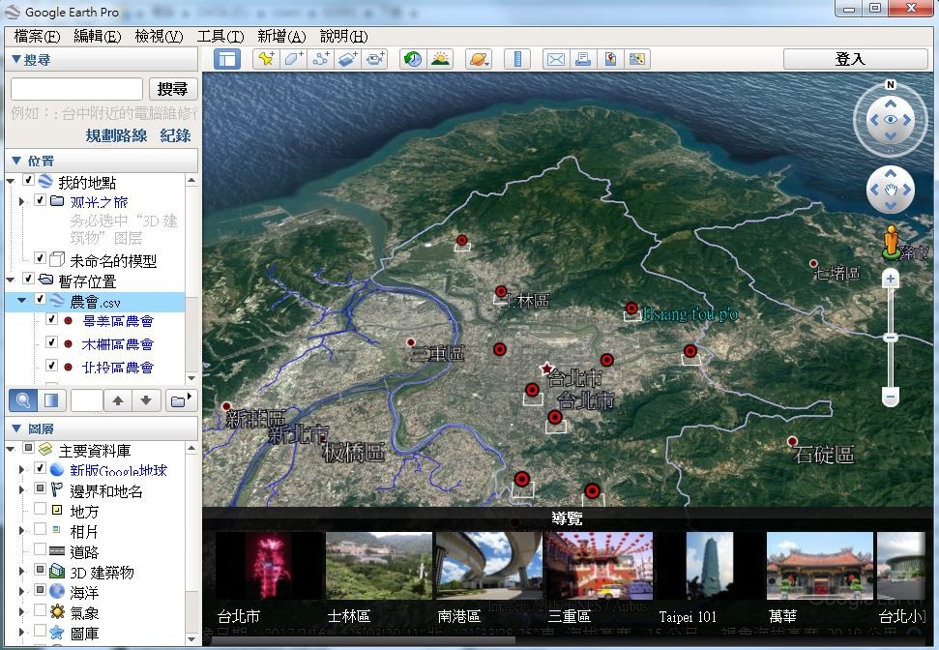Click the 搜尋 search button

coord(172,89)
